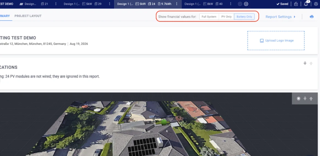Click the project address line with München 81245
320x156 pixels.
pos(33,44)
